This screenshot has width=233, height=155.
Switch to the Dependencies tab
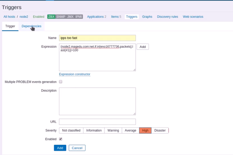(x=31, y=26)
